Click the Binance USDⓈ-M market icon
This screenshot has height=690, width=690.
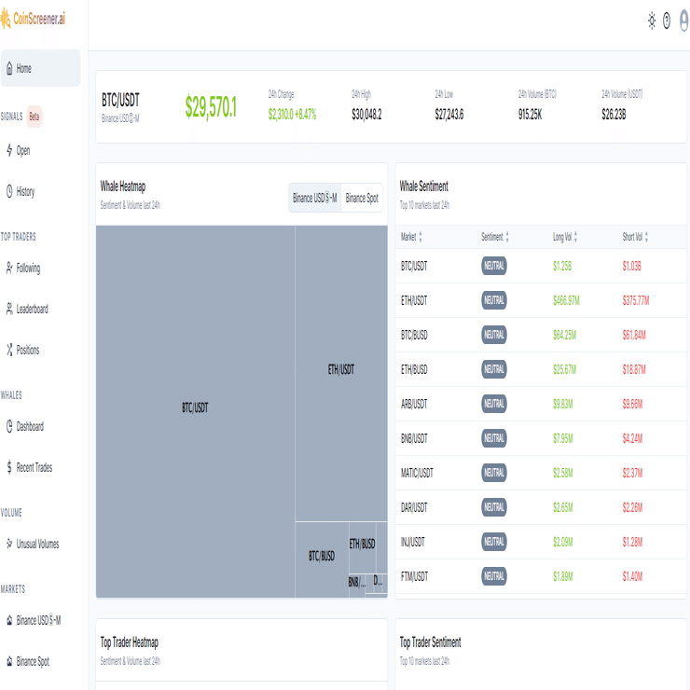(9, 620)
